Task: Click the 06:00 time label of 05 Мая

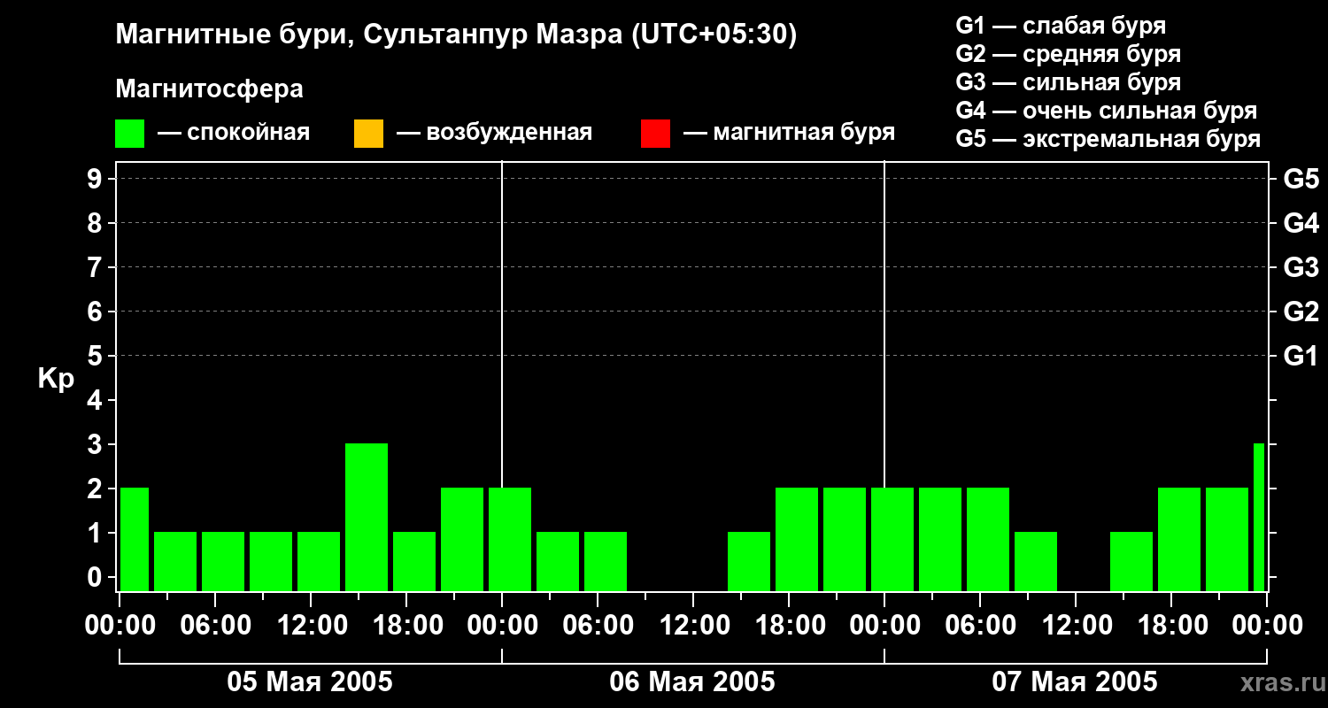Action: [x=216, y=626]
